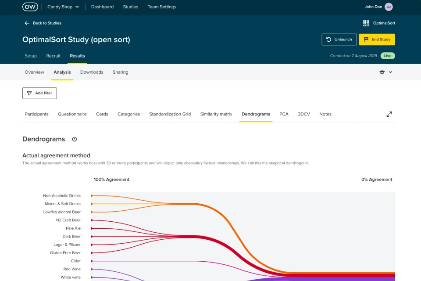421x281 pixels.
Task: Select the Results tab
Action: (77, 56)
